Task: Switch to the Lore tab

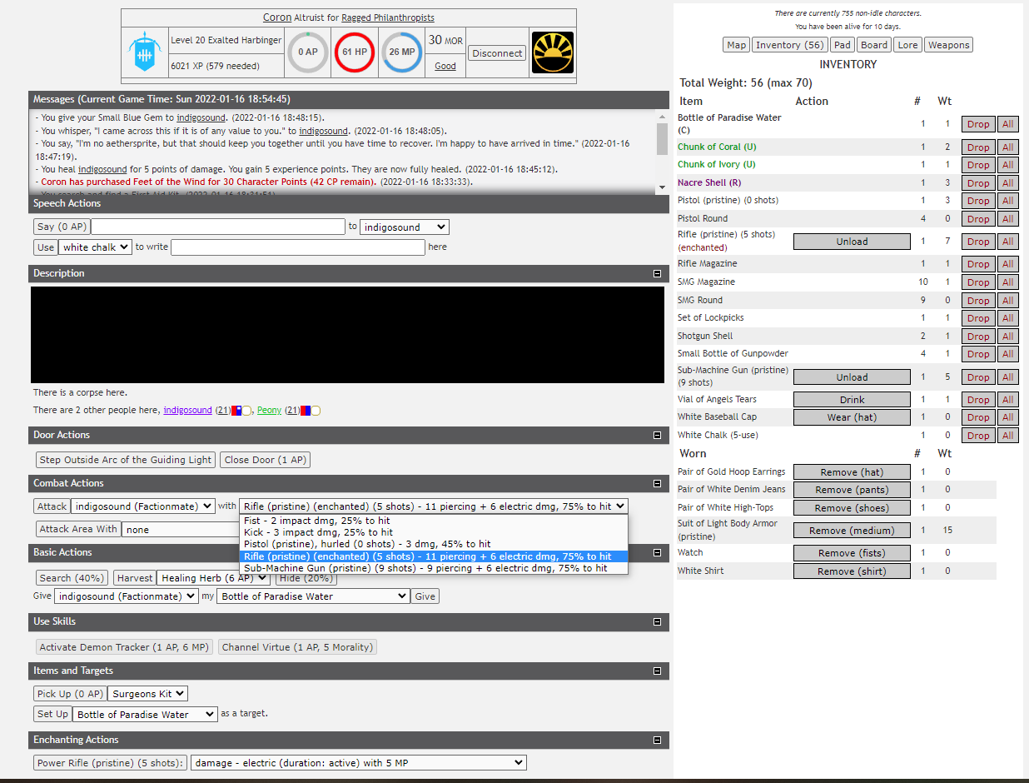Action: point(908,45)
